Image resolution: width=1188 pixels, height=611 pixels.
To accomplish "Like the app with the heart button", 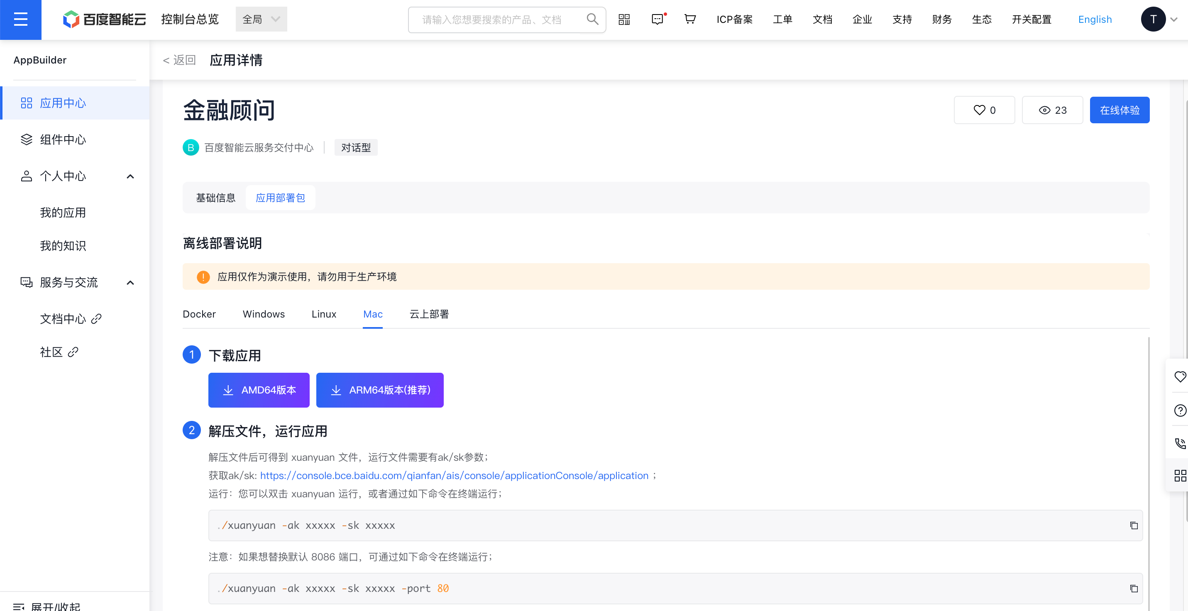I will coord(984,110).
